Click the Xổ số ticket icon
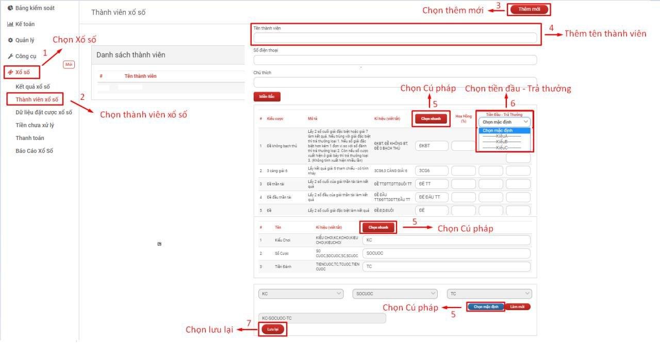The height and width of the screenshot is (343, 660). pos(10,73)
